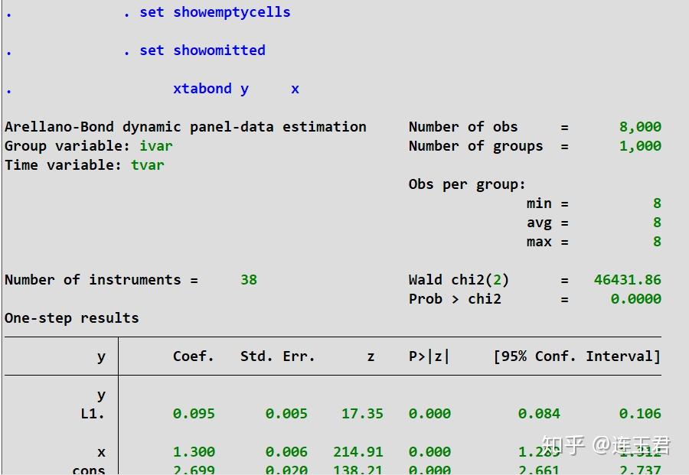Click the "Number of instruments" count 38
Screen dimensions: 689x475
(x=247, y=279)
